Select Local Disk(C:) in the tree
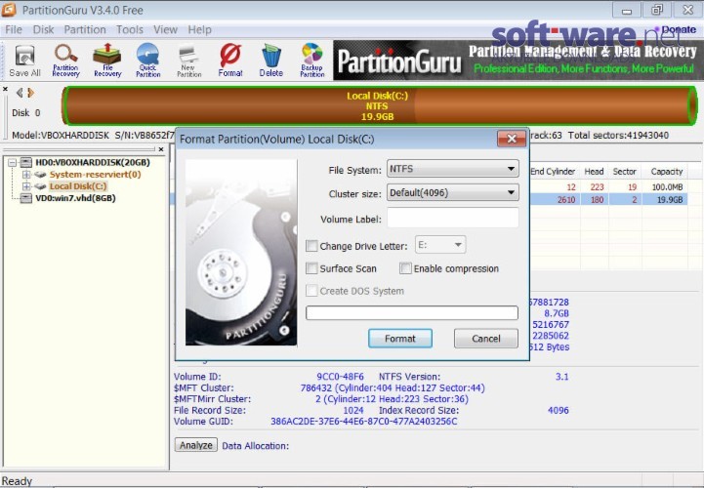Screen dimensions: 704x488 [x=78, y=185]
